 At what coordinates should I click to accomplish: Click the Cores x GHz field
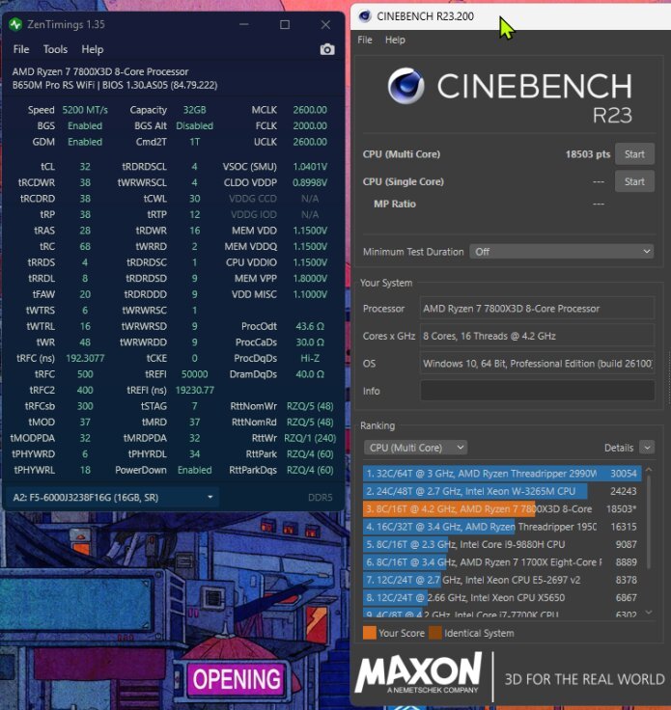tap(538, 336)
